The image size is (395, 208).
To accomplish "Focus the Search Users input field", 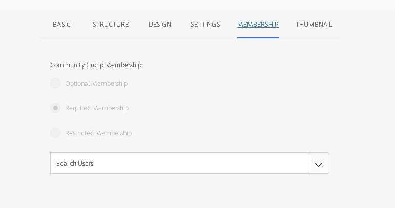I will coord(179,163).
